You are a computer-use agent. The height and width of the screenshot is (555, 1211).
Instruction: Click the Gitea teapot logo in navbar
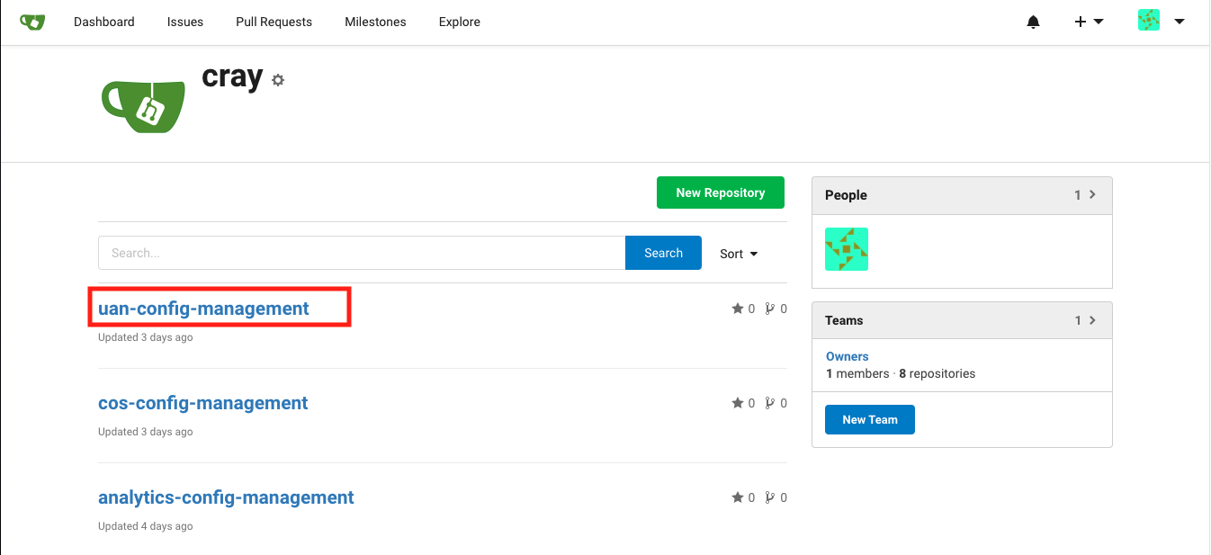pyautogui.click(x=32, y=22)
